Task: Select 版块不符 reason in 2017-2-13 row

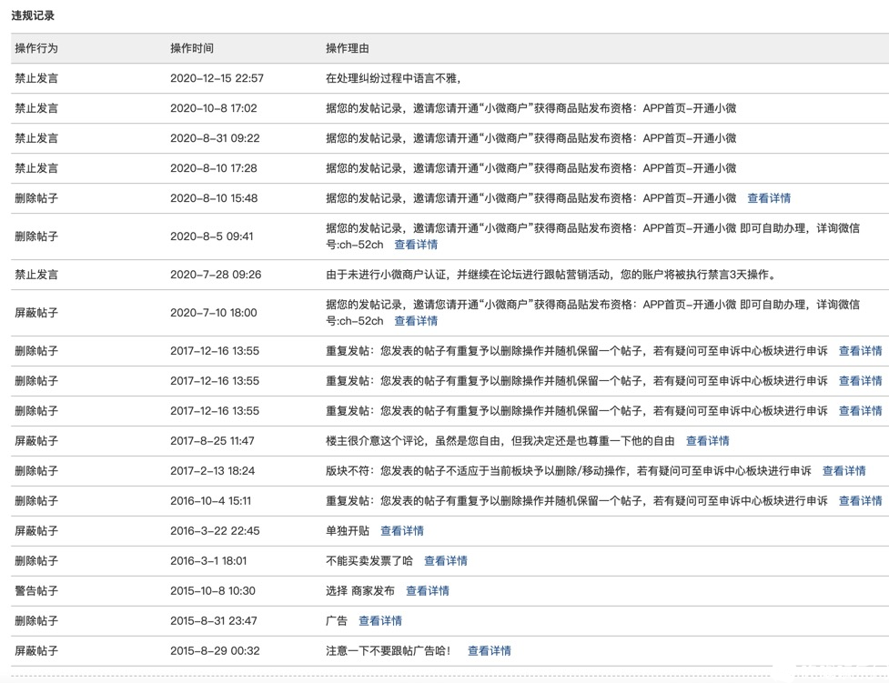Action: 568,471
